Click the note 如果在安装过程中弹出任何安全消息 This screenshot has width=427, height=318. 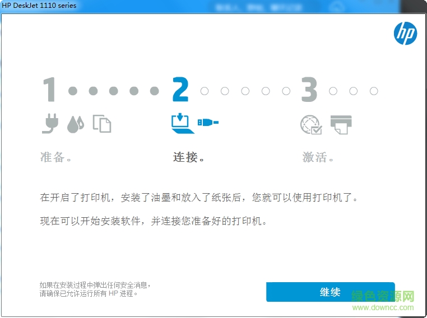point(95,285)
